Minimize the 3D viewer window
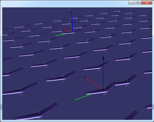Screen dimensions: 154x122 pyautogui.click(x=132, y=3)
